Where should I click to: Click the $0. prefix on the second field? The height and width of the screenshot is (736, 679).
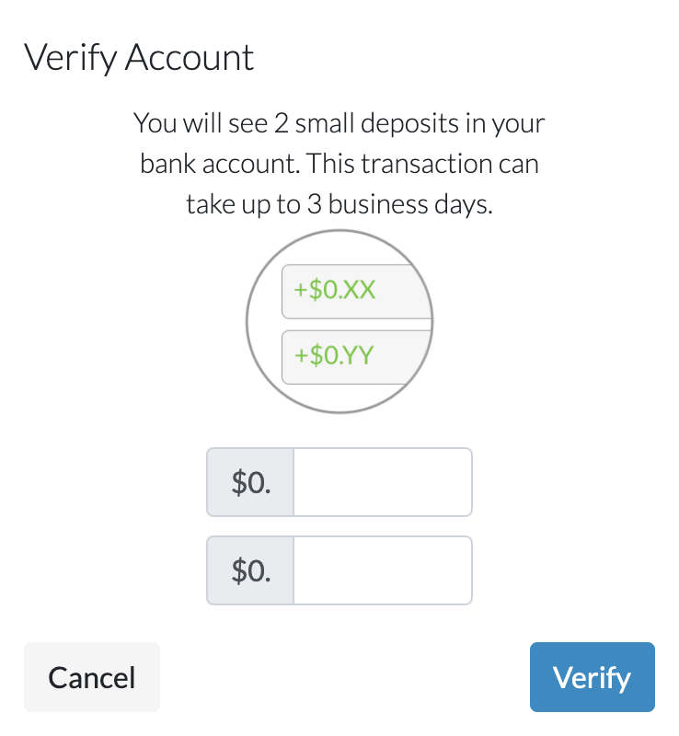pos(249,569)
